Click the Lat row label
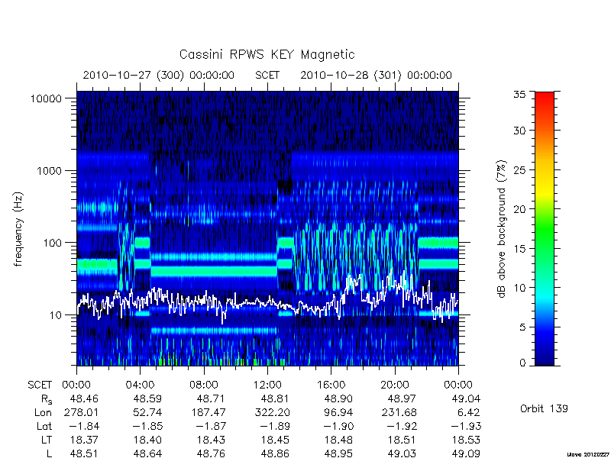Image resolution: width=611 pixels, height=458 pixels. (x=44, y=427)
